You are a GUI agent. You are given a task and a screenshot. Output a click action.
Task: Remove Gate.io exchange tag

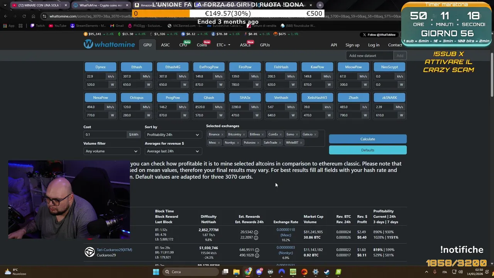[315, 134]
